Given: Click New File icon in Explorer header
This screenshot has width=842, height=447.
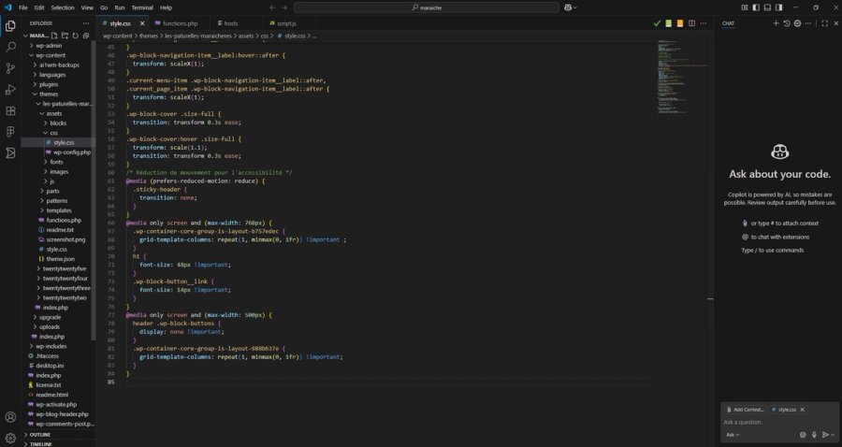Looking at the screenshot, I should click(54, 36).
